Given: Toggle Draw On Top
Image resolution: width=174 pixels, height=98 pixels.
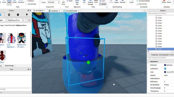Looking at the screenshot, I should point(142,4).
